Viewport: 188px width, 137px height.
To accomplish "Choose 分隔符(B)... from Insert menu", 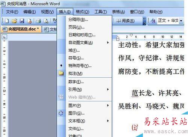I will click(84, 20).
